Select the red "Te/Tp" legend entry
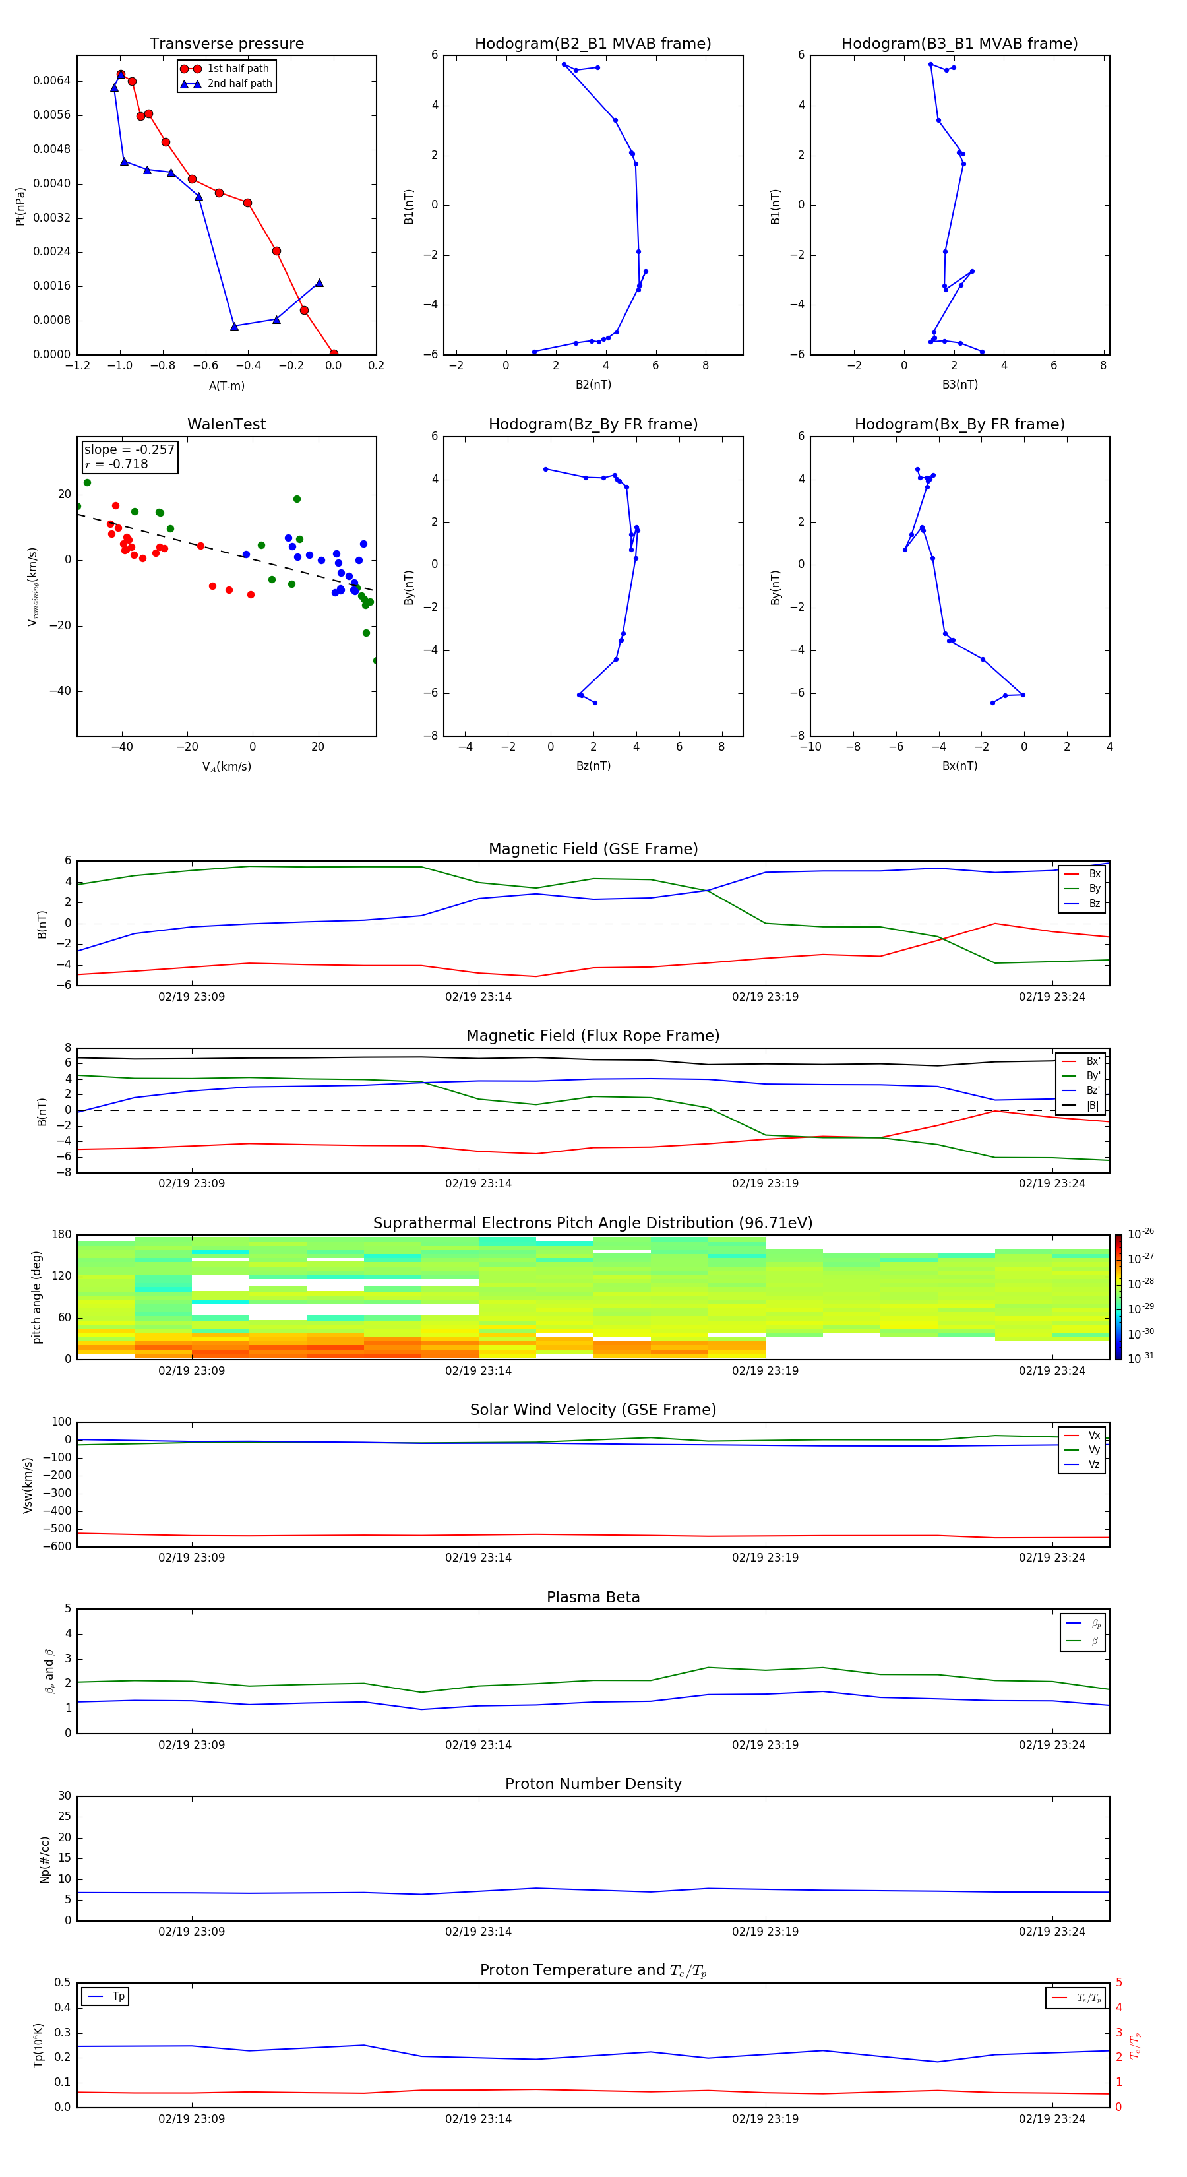 (1076, 1998)
